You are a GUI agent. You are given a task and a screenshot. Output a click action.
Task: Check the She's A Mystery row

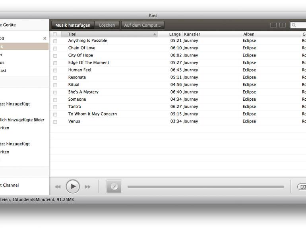click(55, 92)
